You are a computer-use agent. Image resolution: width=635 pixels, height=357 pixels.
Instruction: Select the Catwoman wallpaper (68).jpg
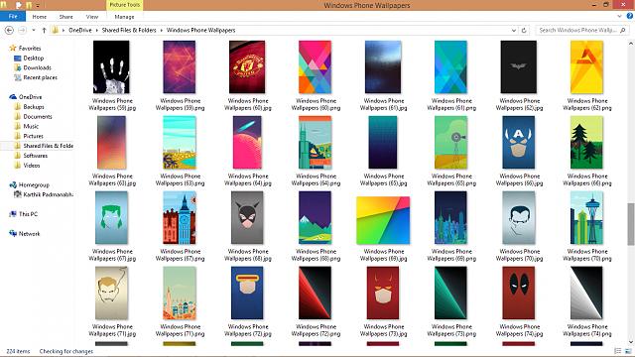pos(247,218)
